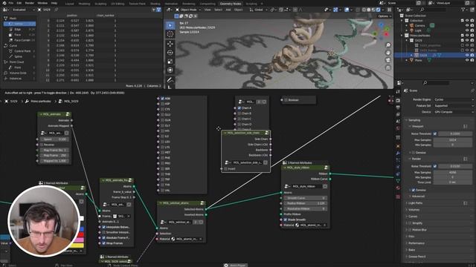Toggle Wrap Frames checkbox
This screenshot has width=476, height=267.
click(104, 243)
